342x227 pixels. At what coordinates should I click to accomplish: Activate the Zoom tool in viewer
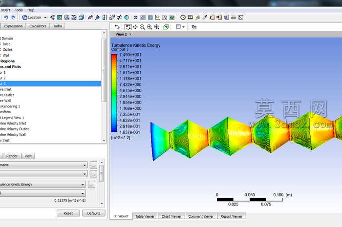pos(143,27)
